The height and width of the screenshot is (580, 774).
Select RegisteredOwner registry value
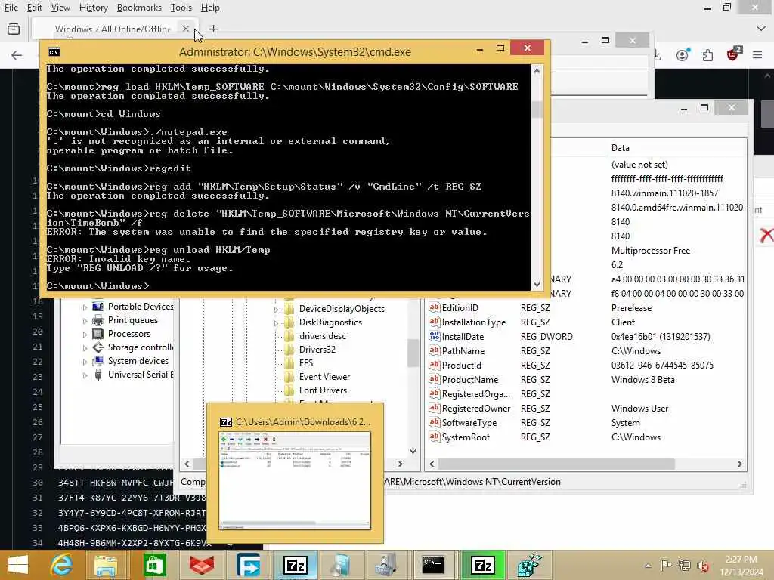476,409
